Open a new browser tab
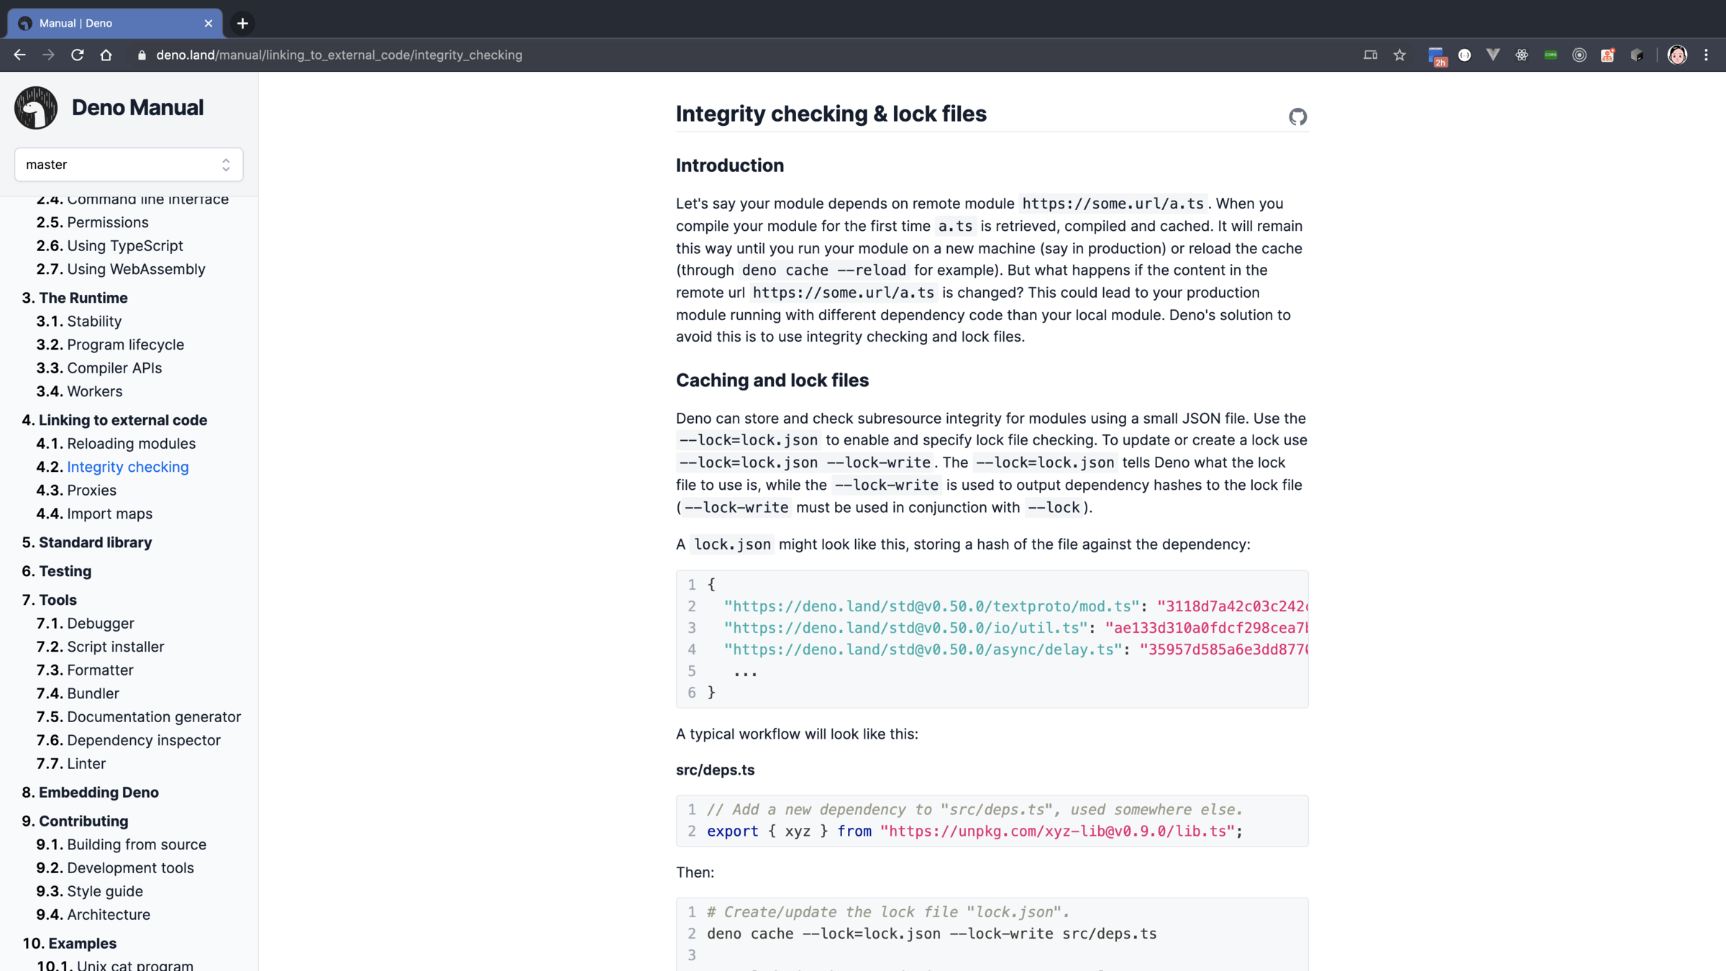The width and height of the screenshot is (1726, 971). pyautogui.click(x=242, y=24)
